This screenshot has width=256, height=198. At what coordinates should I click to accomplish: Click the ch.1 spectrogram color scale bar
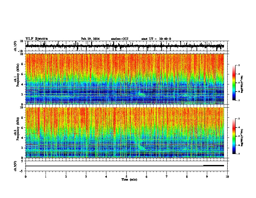pos(234,83)
